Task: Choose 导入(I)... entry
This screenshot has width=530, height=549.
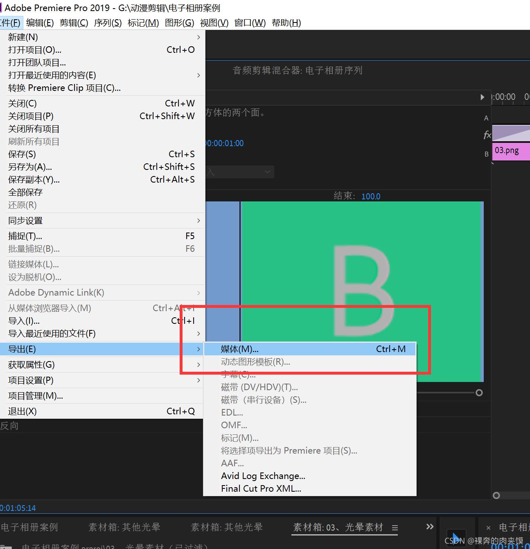Action: point(102,321)
